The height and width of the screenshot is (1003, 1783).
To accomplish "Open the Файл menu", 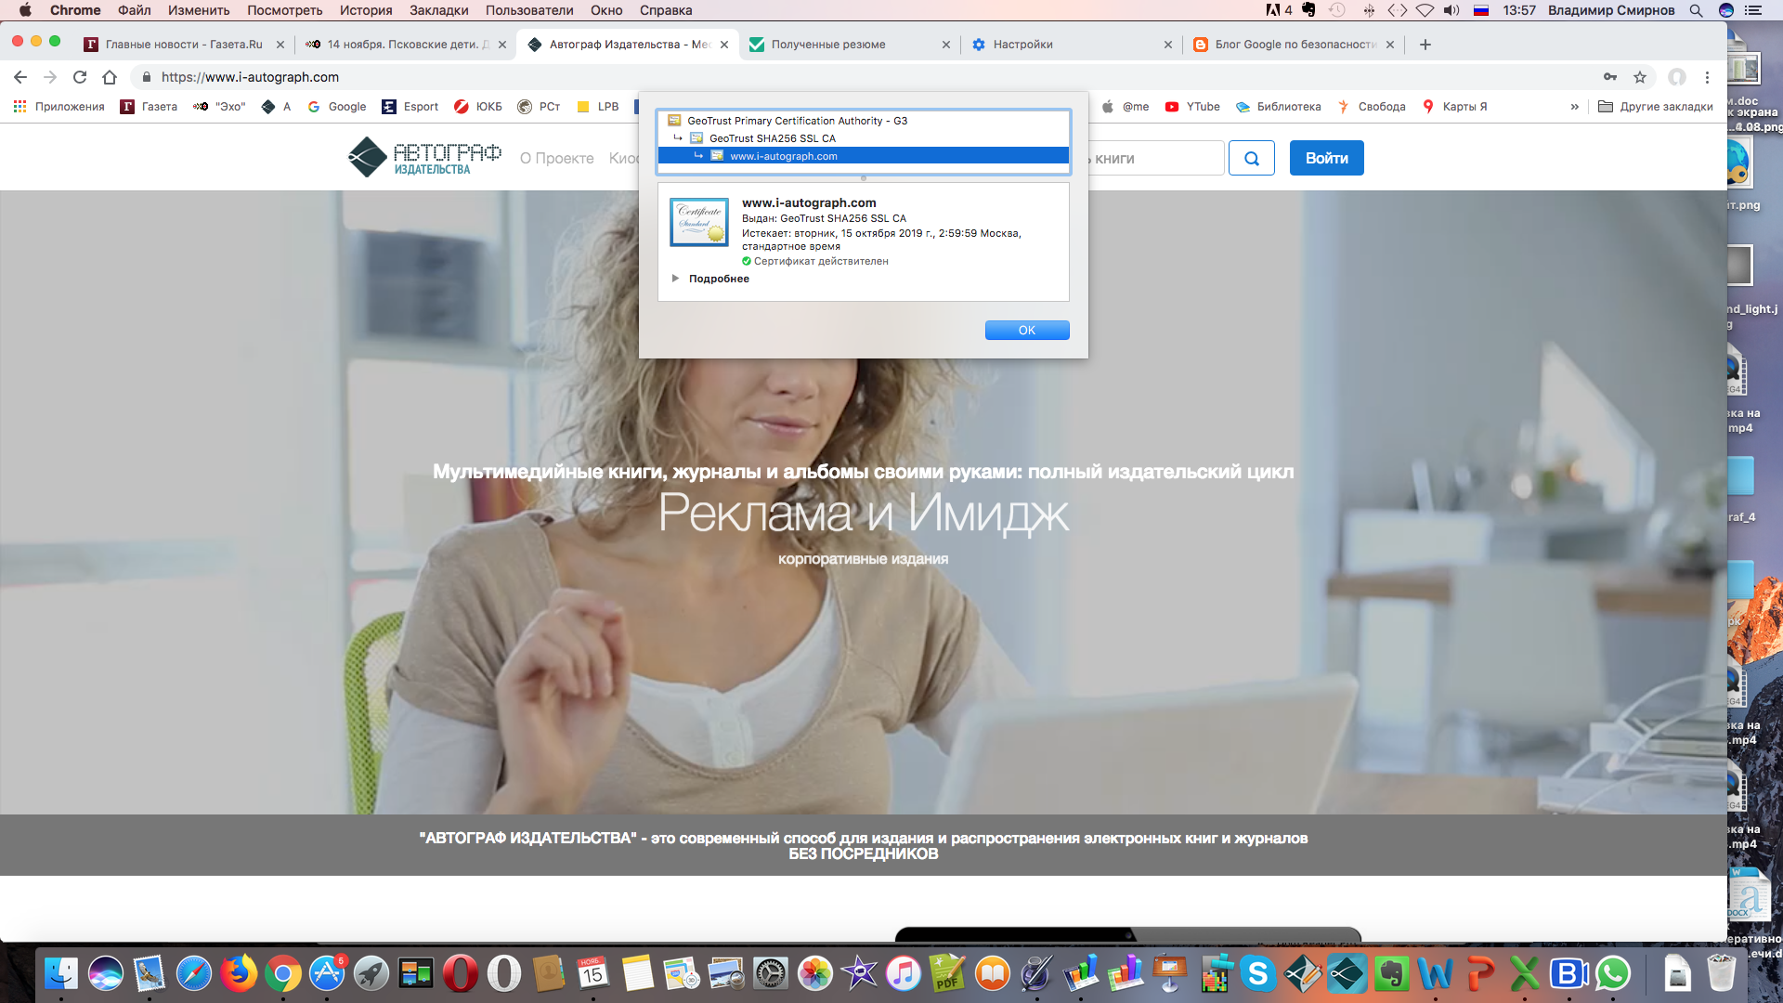I will (x=135, y=10).
